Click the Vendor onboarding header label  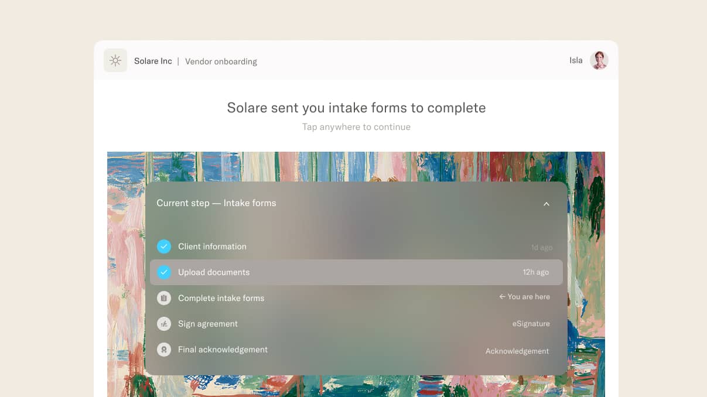coord(221,61)
